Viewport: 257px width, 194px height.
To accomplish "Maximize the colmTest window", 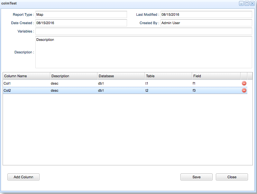I will click(x=247, y=3).
